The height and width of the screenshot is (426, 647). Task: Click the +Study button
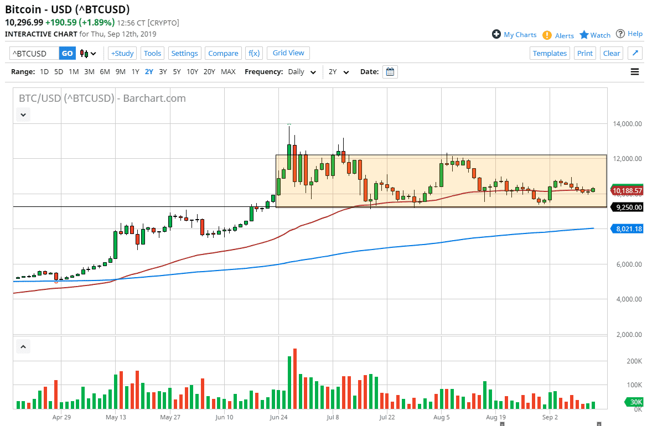click(122, 53)
